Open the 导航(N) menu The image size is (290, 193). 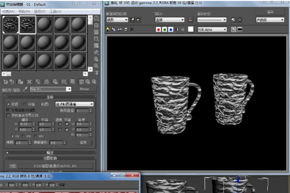(x=25, y=11)
